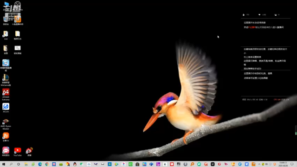Open Microsoft Edge from the taskbar

tap(40, 164)
